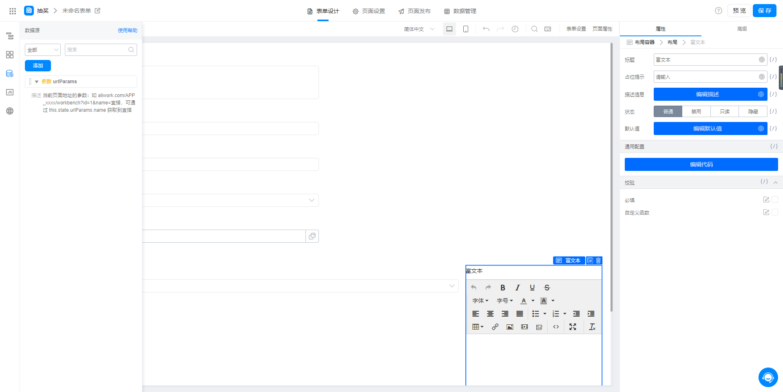Edit the form name 未命名表单

(x=97, y=11)
